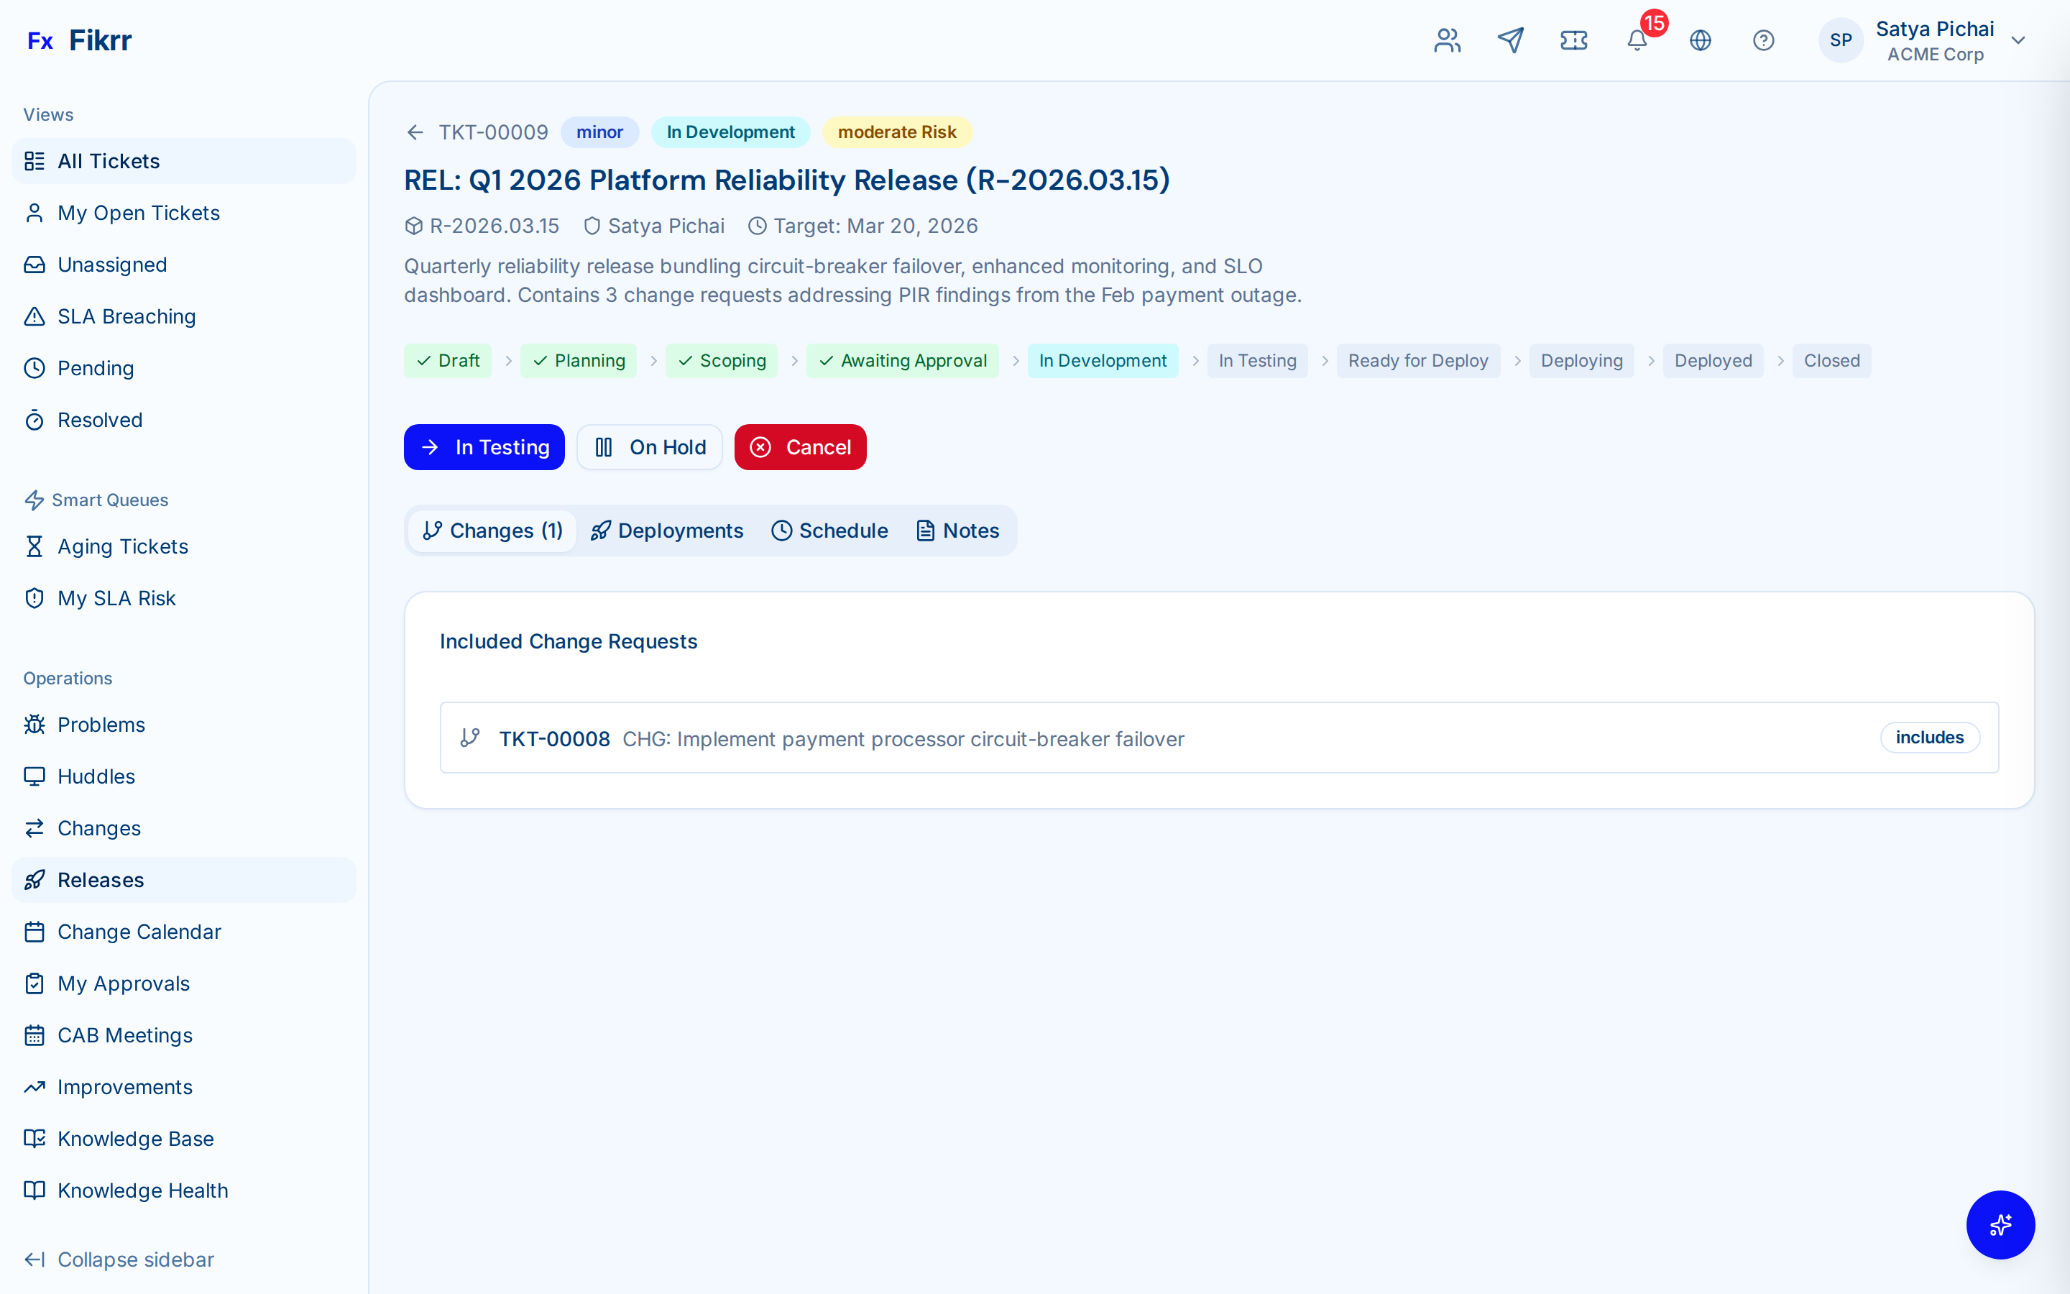Viewport: 2070px width, 1294px height.
Task: Open the help question mark icon
Action: (1764, 40)
